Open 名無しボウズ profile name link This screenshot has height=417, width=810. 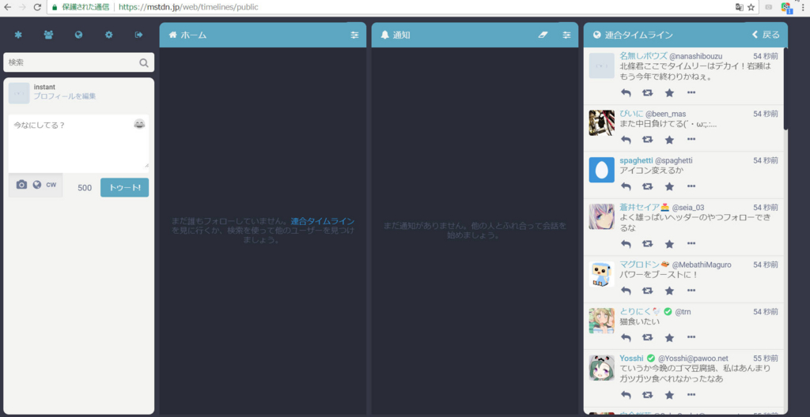coord(644,56)
